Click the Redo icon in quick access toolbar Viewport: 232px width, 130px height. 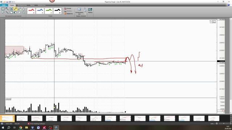pyautogui.click(x=12, y=2)
